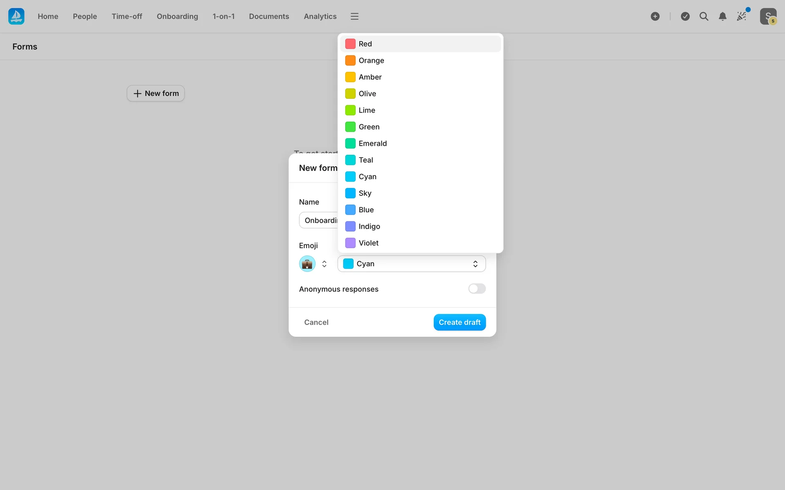This screenshot has height=490, width=785.
Task: Choose the Violet color option
Action: click(368, 243)
